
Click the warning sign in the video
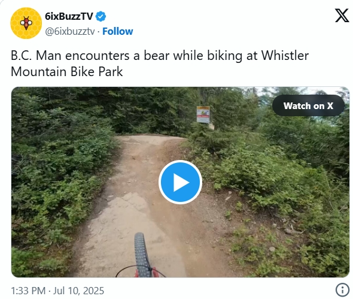203,114
